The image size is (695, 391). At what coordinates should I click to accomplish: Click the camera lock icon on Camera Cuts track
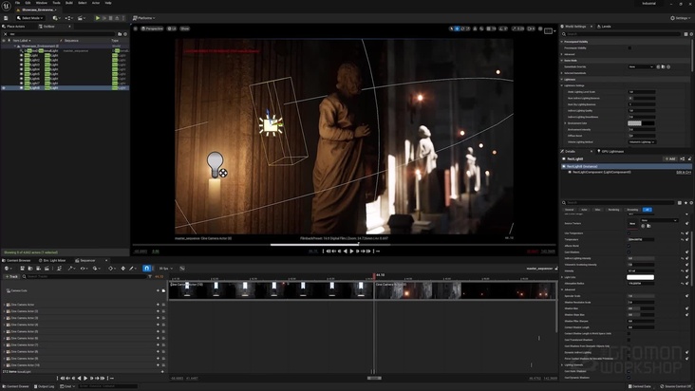(163, 291)
